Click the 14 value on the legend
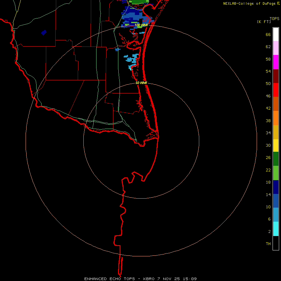 click(268, 195)
